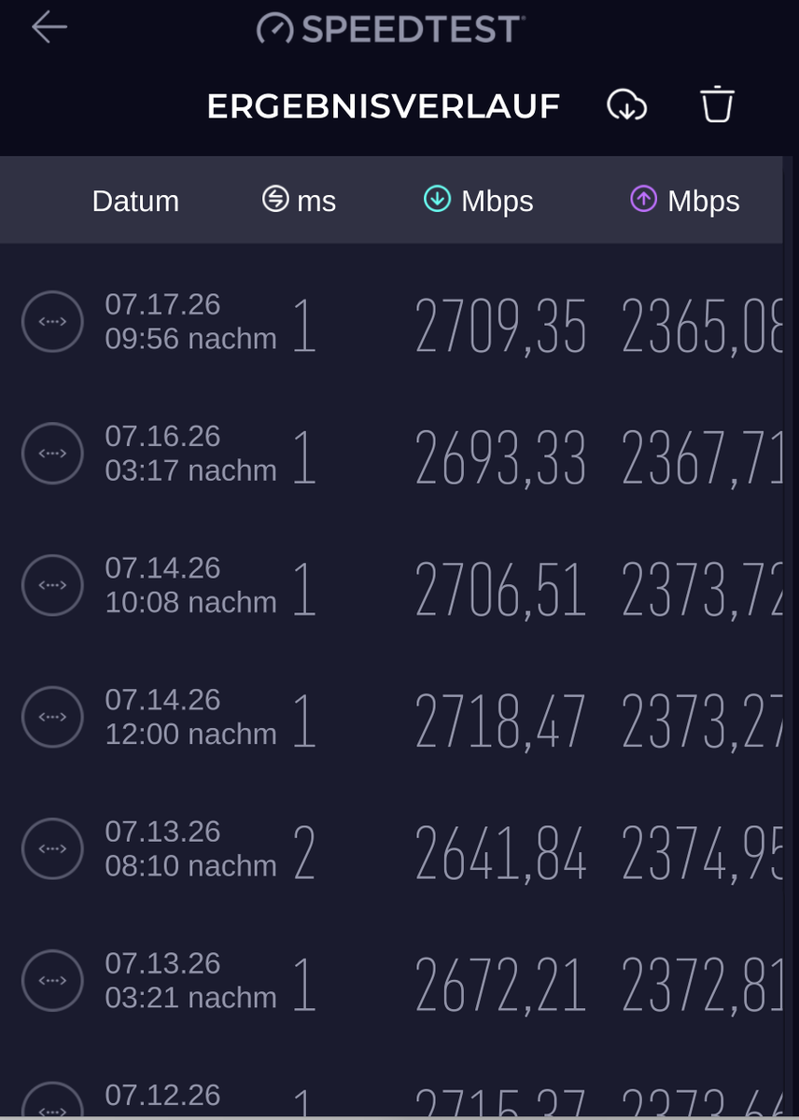Tap connection icon for 07.14.26 10:08 result

click(52, 585)
